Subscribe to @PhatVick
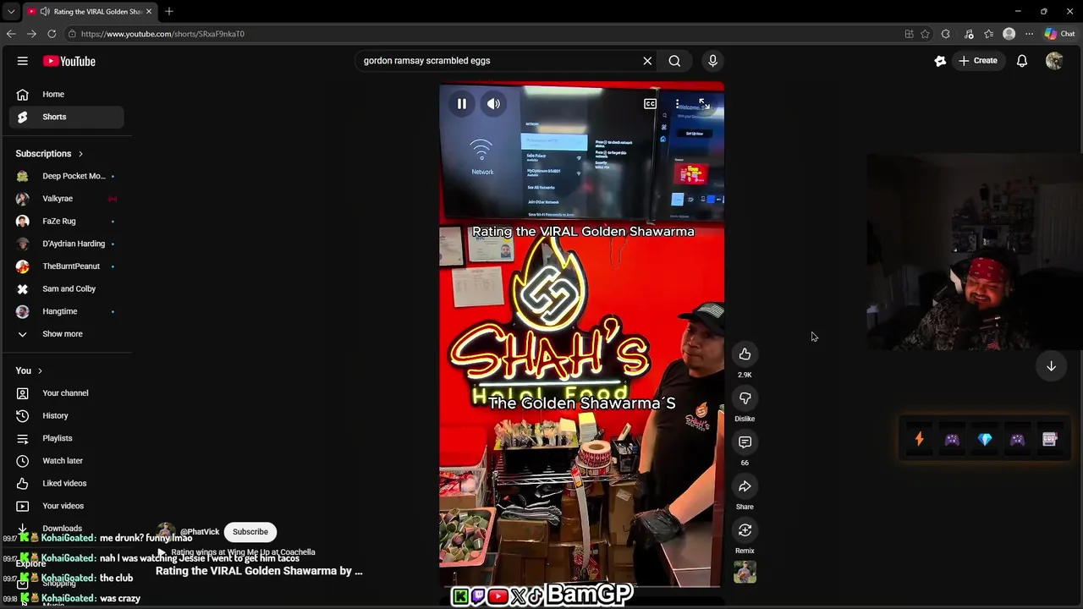Viewport: 1083px width, 609px height. click(x=250, y=532)
